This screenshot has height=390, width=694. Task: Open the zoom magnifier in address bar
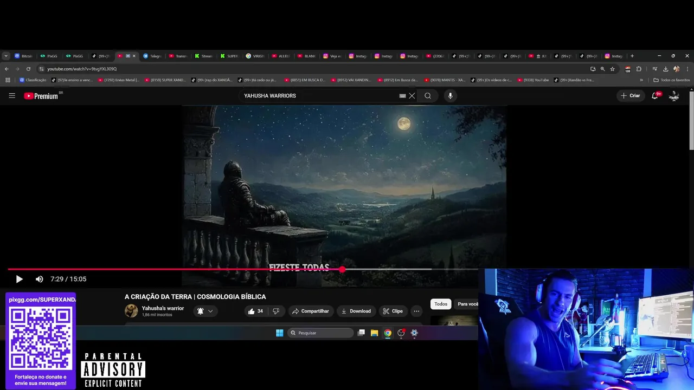(x=603, y=69)
